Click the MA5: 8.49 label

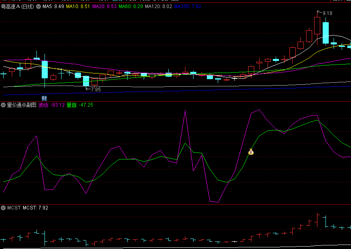coord(53,6)
